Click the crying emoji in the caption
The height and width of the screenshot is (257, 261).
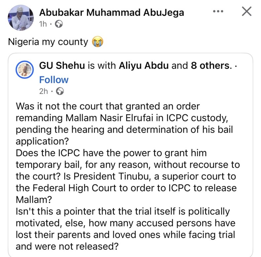pos(97,42)
